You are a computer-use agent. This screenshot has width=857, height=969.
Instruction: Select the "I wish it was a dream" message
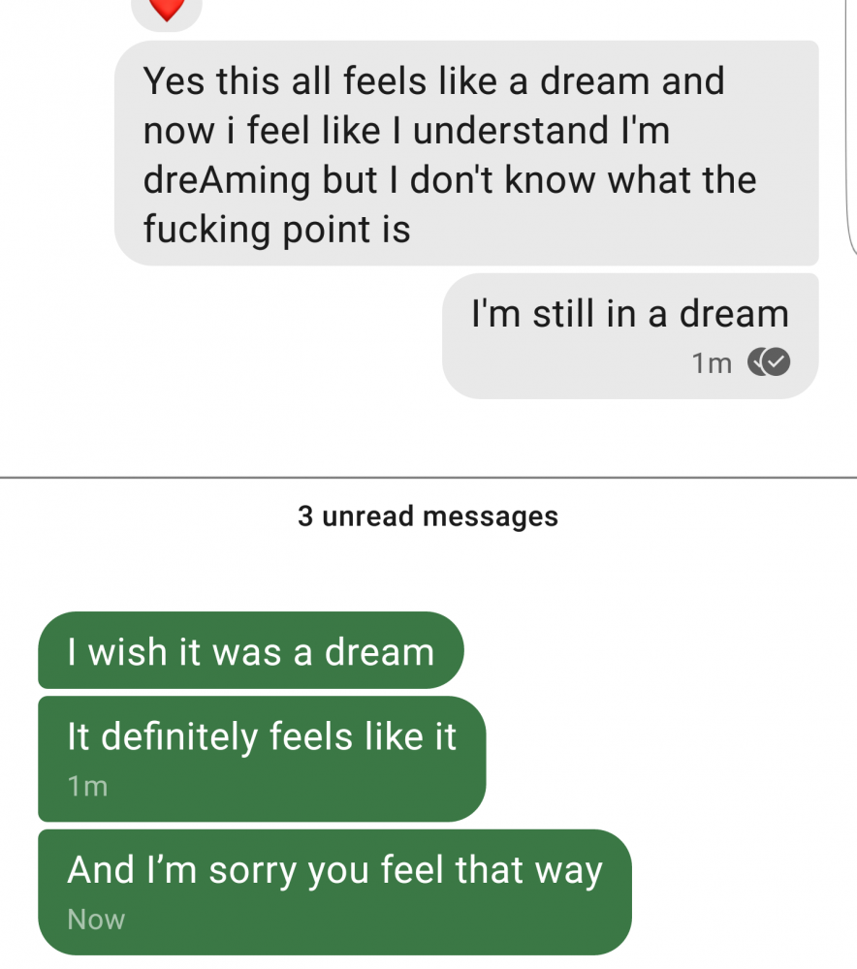pyautogui.click(x=250, y=651)
